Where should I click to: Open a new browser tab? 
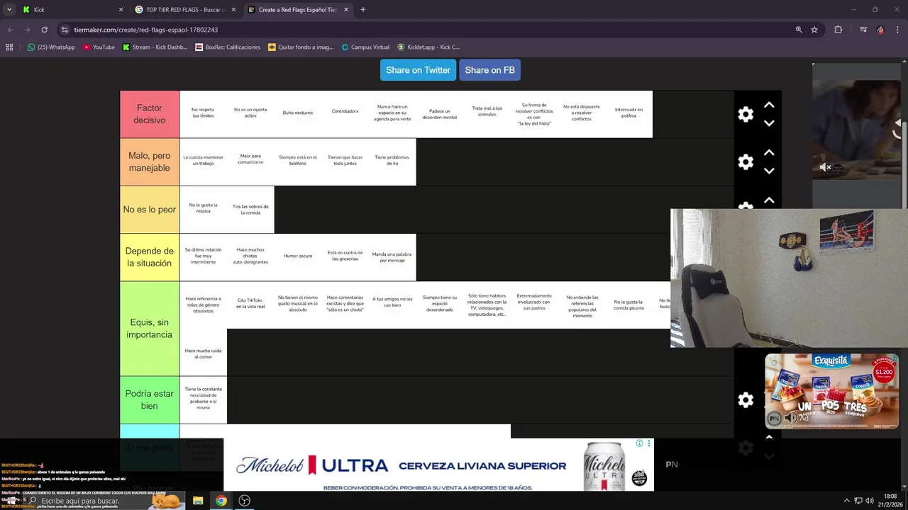[362, 10]
